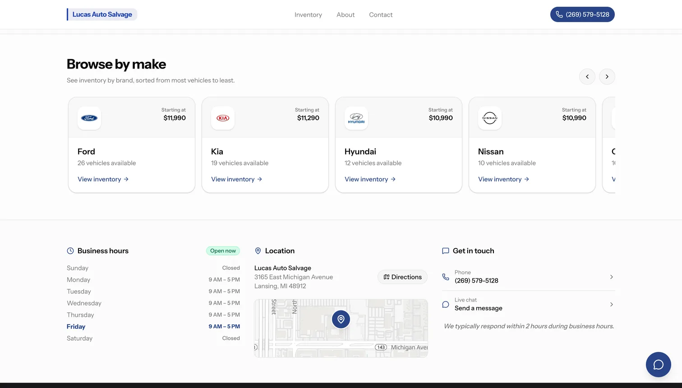Click the Nissan card title

(x=491, y=152)
